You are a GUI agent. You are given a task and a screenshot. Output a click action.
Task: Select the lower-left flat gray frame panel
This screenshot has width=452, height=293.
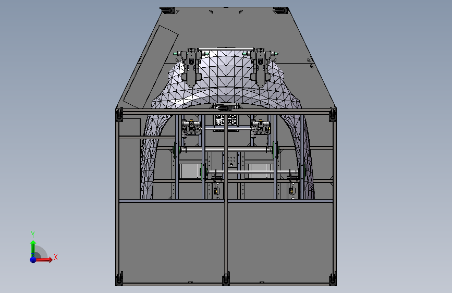point(172,243)
